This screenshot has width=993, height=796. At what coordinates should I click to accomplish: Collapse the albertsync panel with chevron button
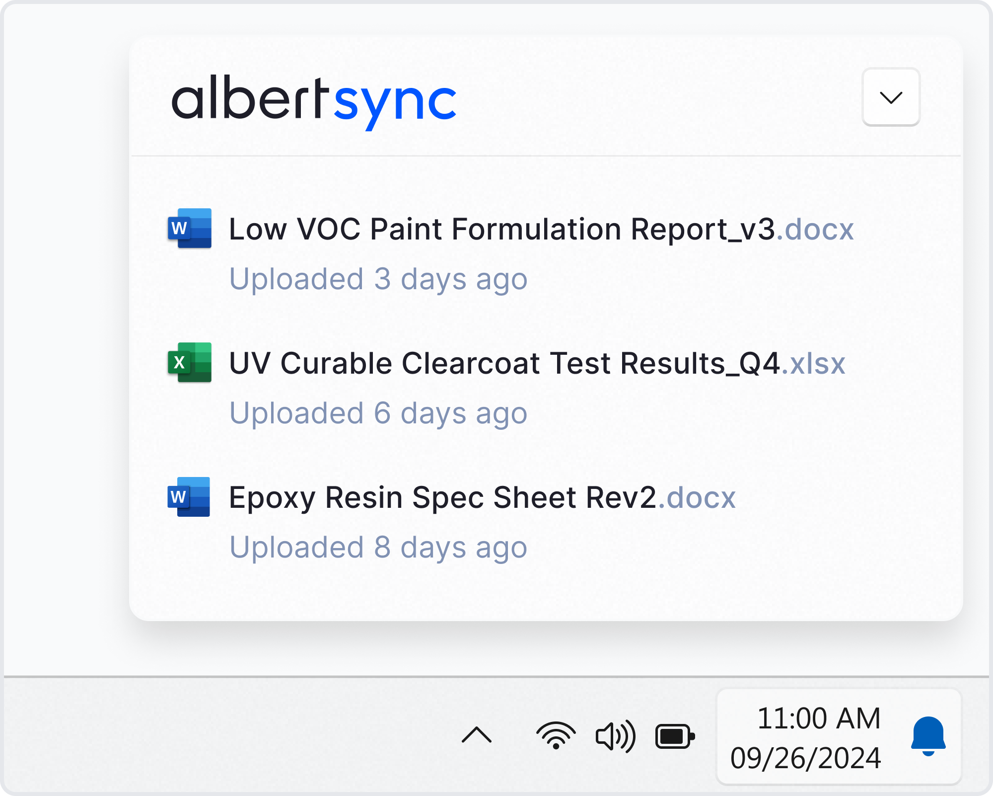pos(891,97)
